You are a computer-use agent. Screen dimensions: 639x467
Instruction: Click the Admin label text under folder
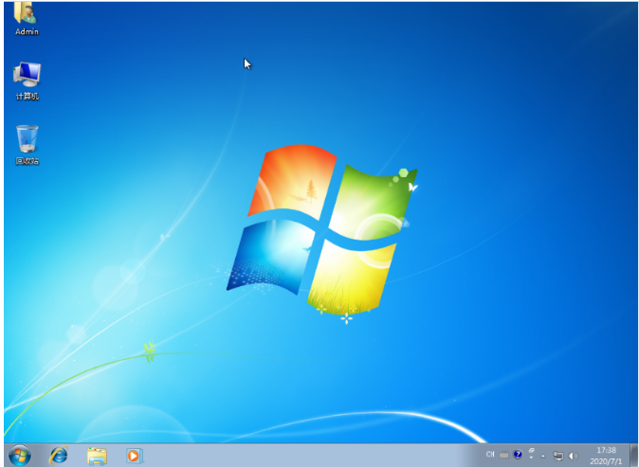27,32
